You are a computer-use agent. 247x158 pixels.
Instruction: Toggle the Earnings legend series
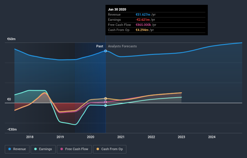click(43, 149)
